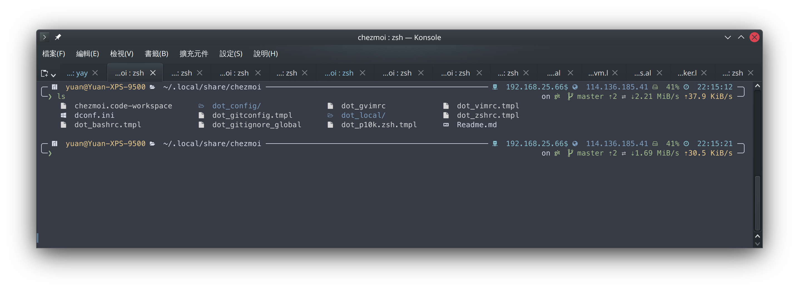Open the 設定(S) settings menu
The image size is (799, 291).
pyautogui.click(x=231, y=54)
